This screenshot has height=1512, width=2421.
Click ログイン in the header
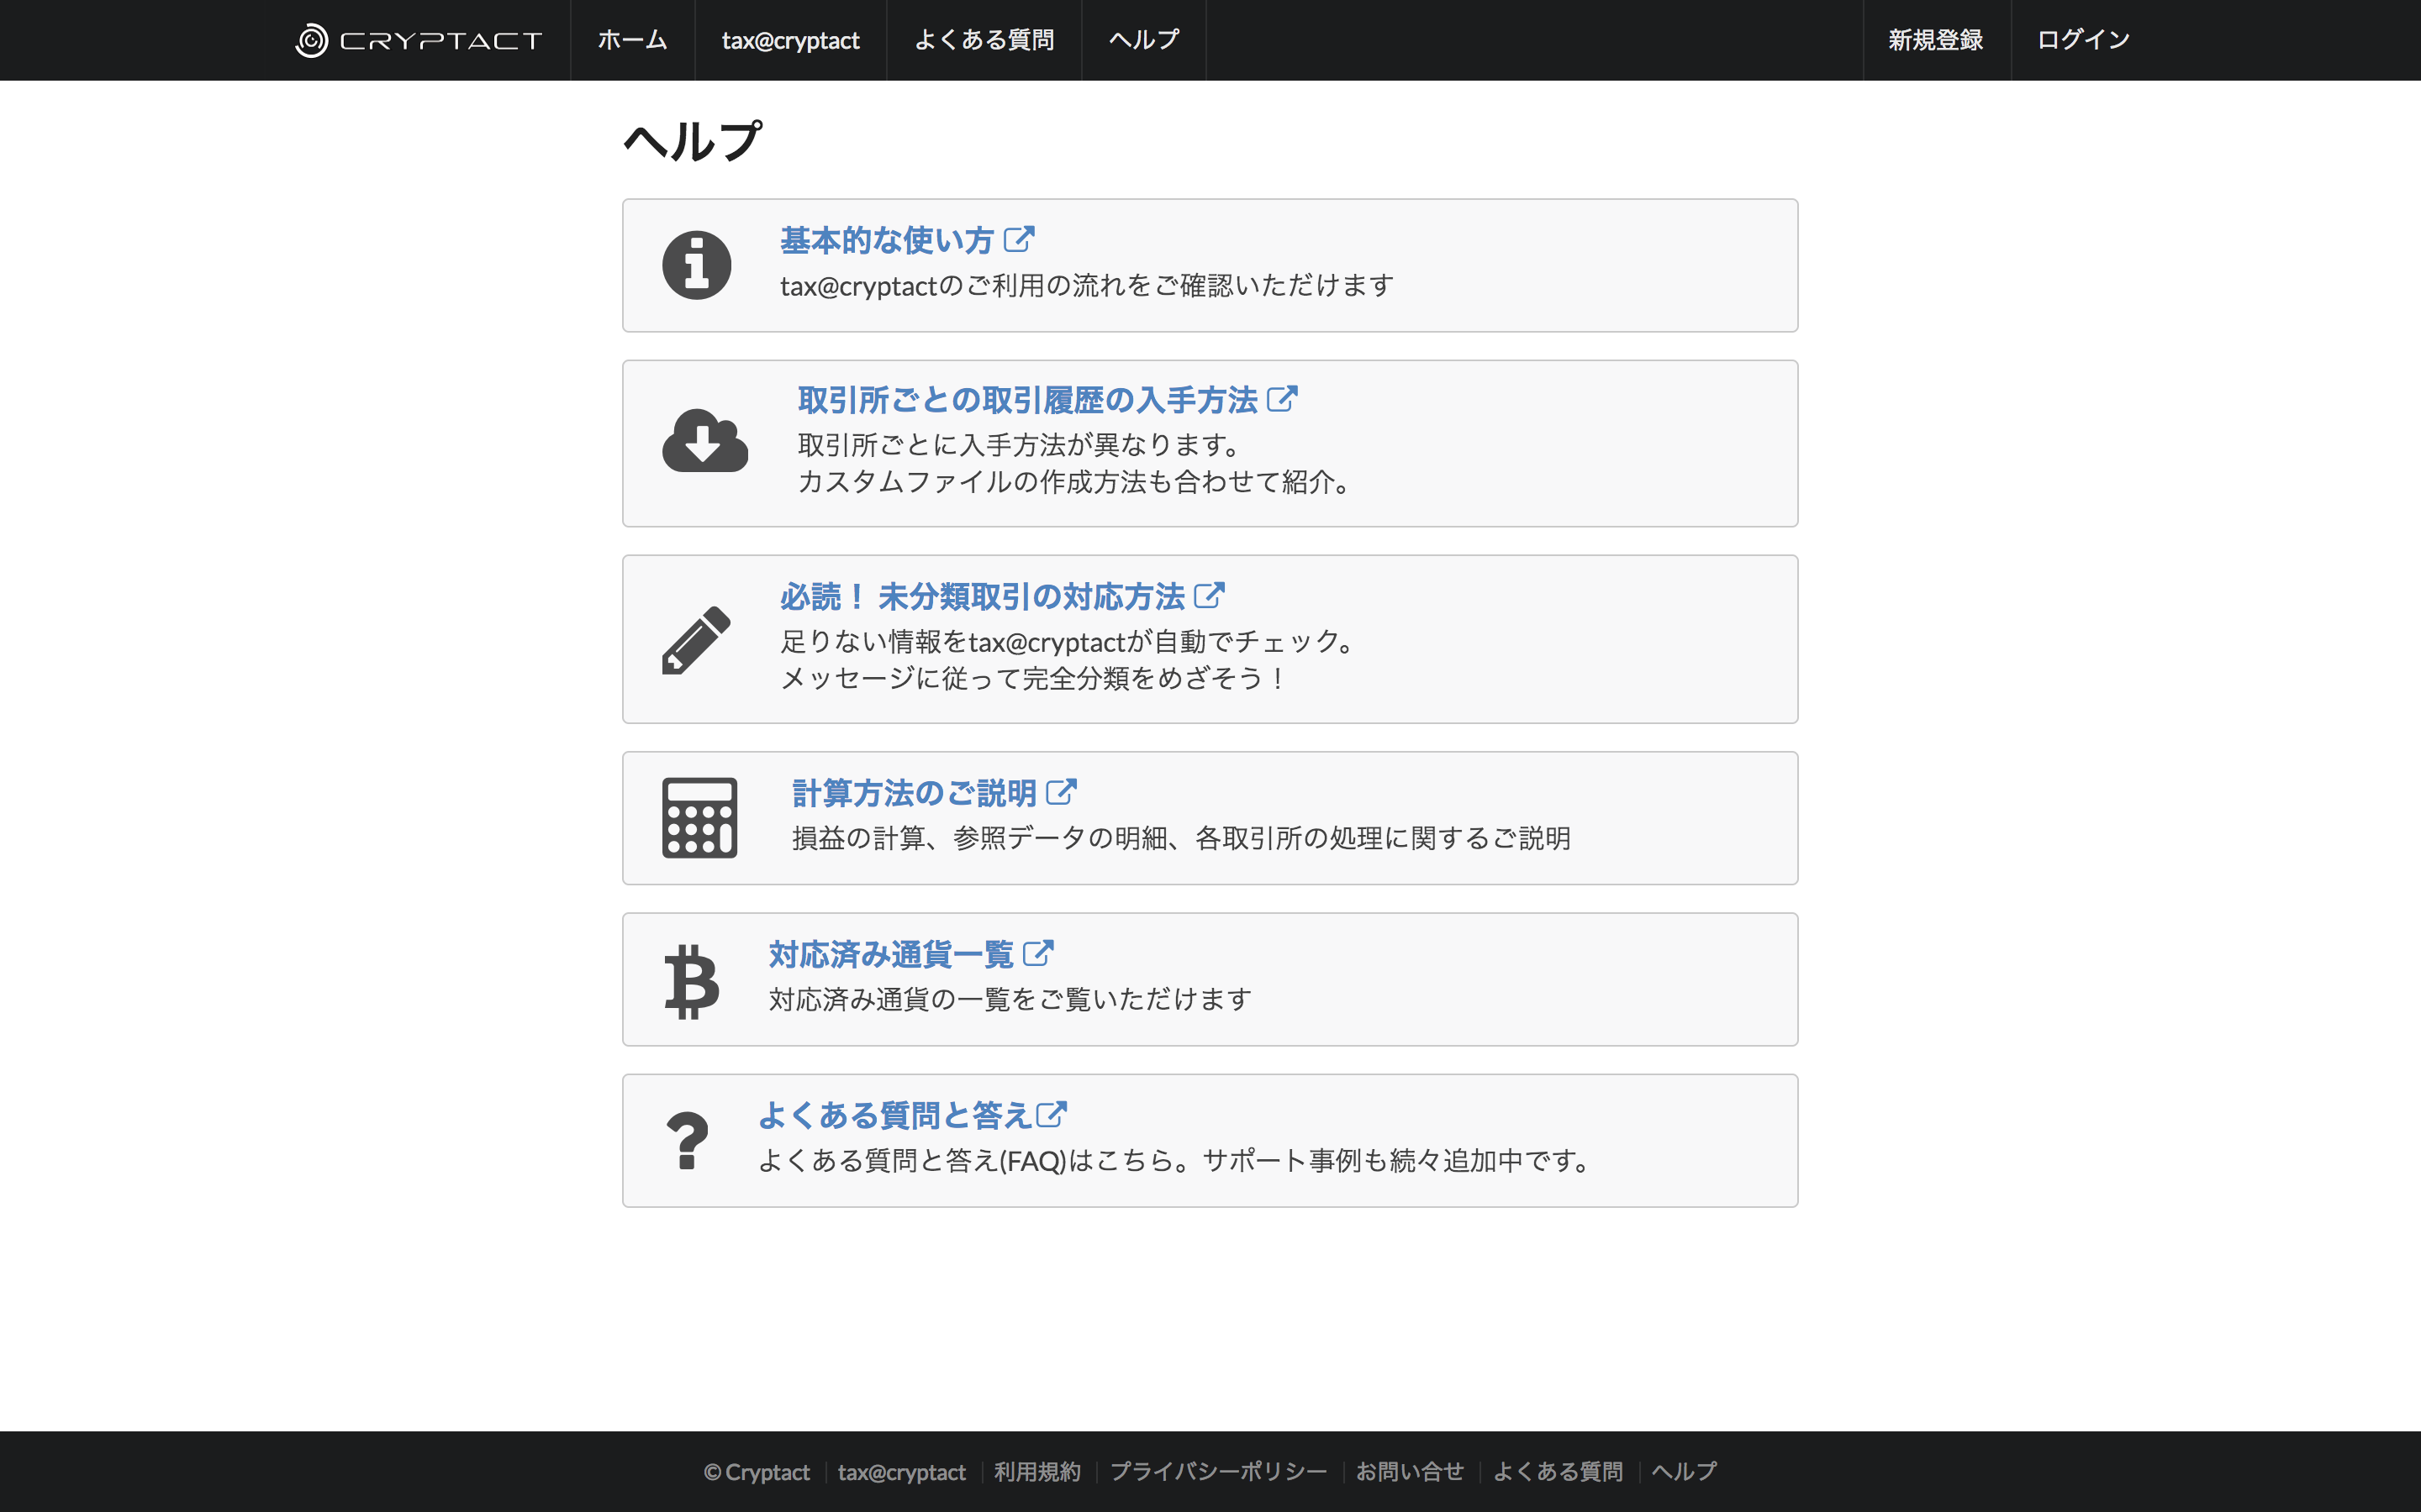(2084, 40)
